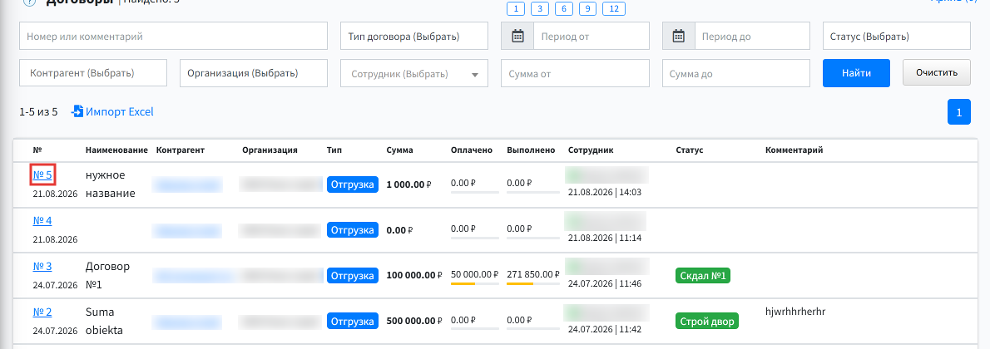
Task: Click the green Строй двор status badge
Action: [x=706, y=322]
